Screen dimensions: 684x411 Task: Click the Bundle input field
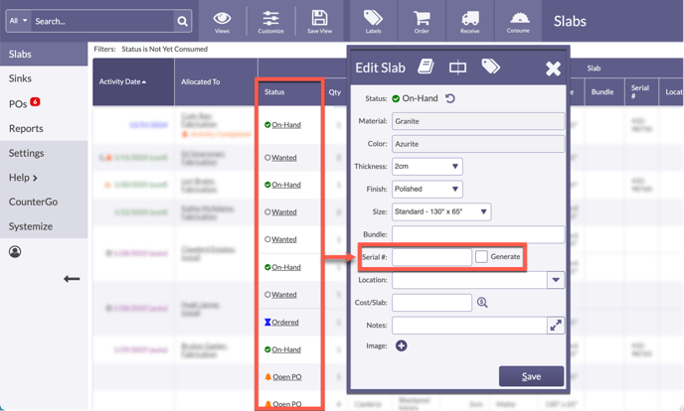[x=478, y=234]
